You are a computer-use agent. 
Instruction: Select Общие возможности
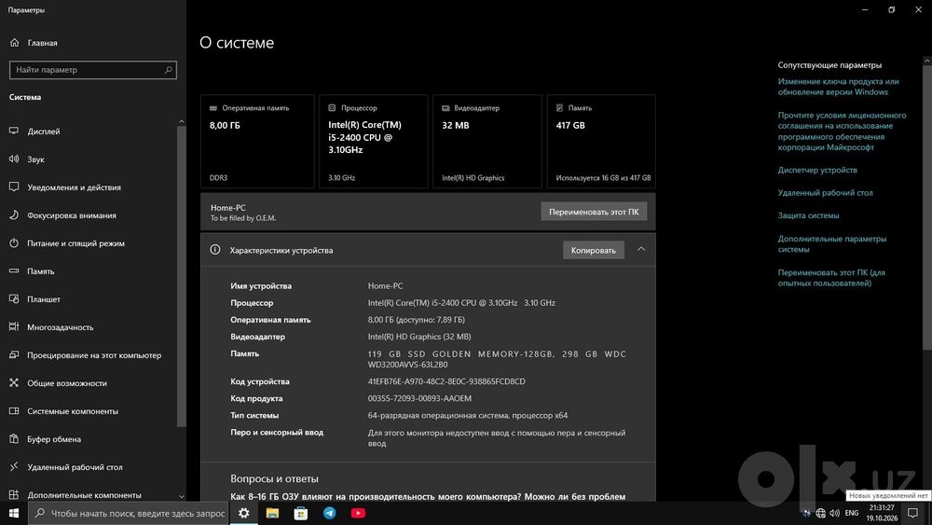(66, 383)
